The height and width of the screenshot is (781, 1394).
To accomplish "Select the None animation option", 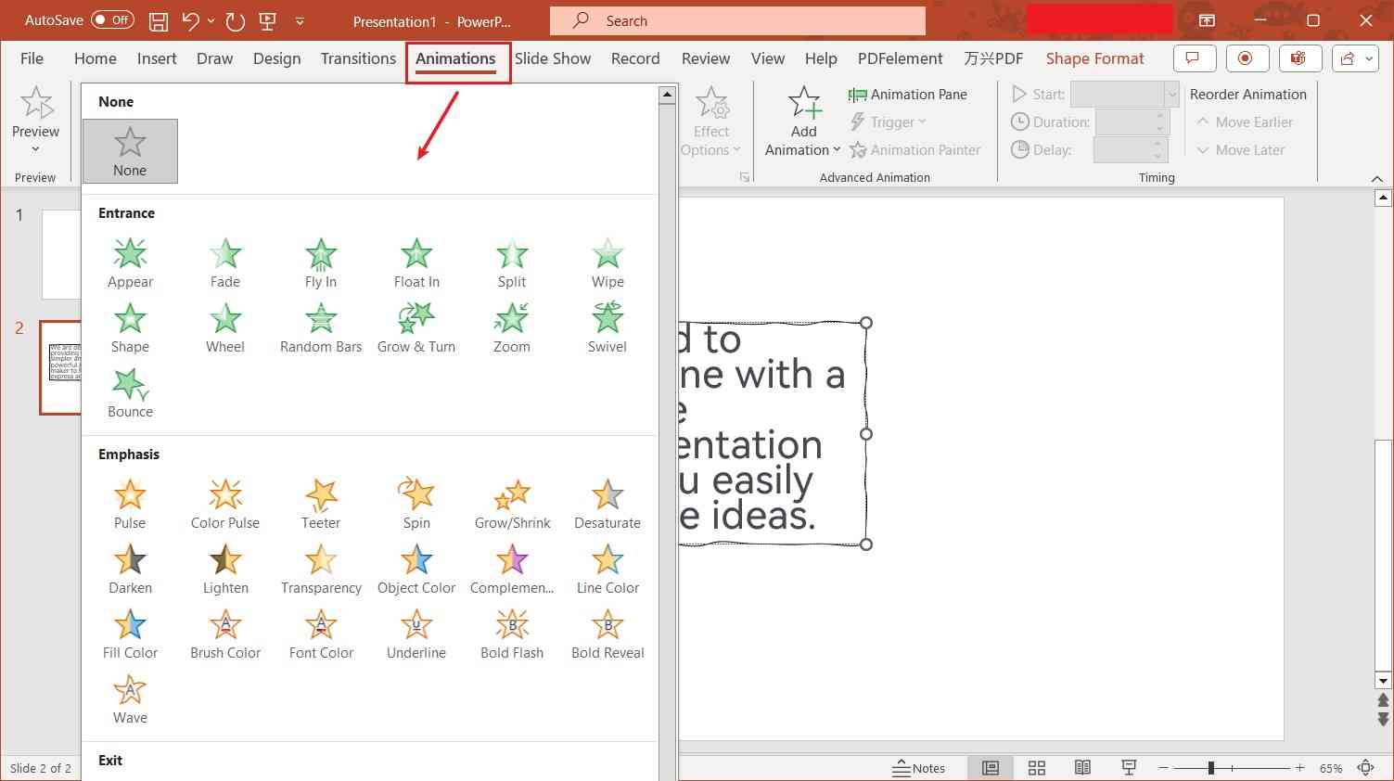I will (x=130, y=151).
